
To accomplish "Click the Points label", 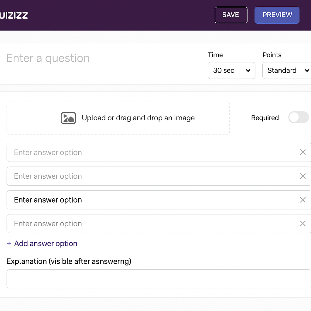I will [x=272, y=55].
